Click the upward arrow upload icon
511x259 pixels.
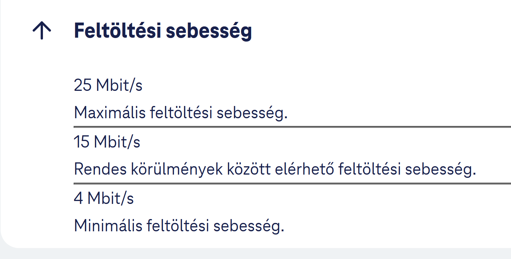[x=42, y=31]
